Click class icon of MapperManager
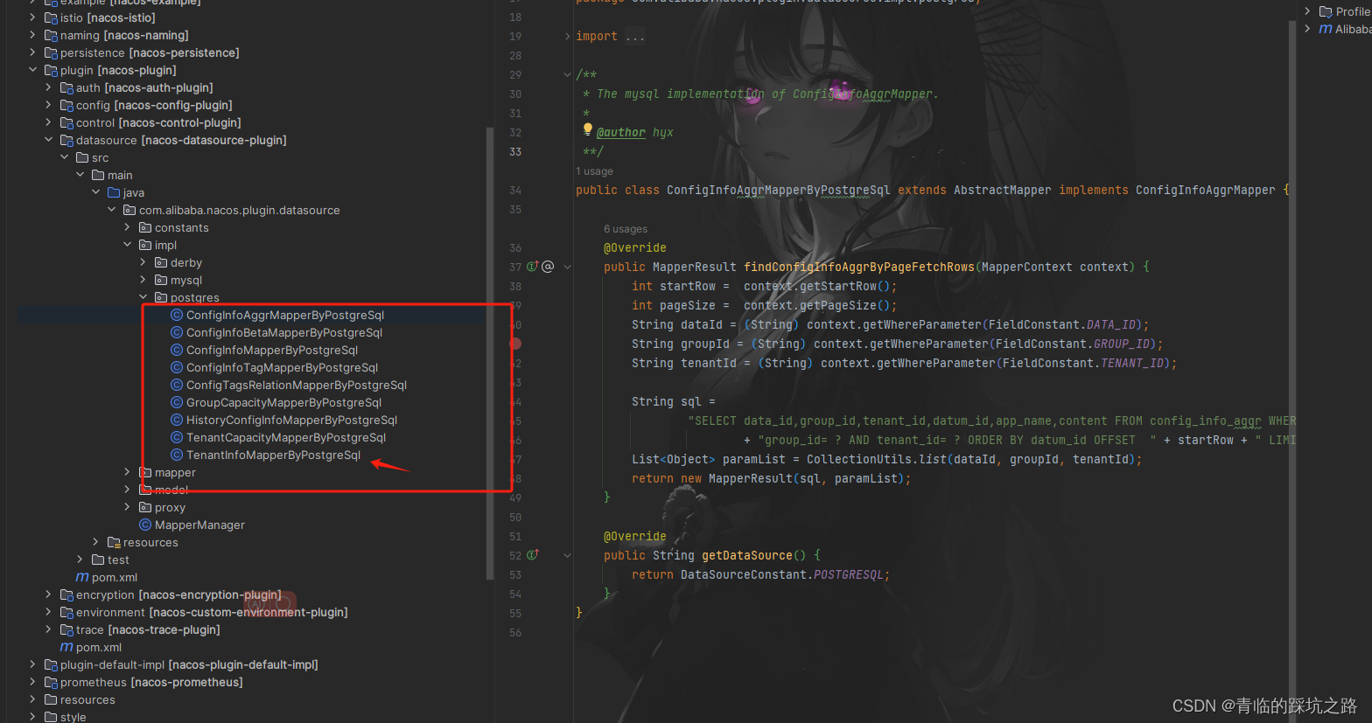 pyautogui.click(x=145, y=525)
